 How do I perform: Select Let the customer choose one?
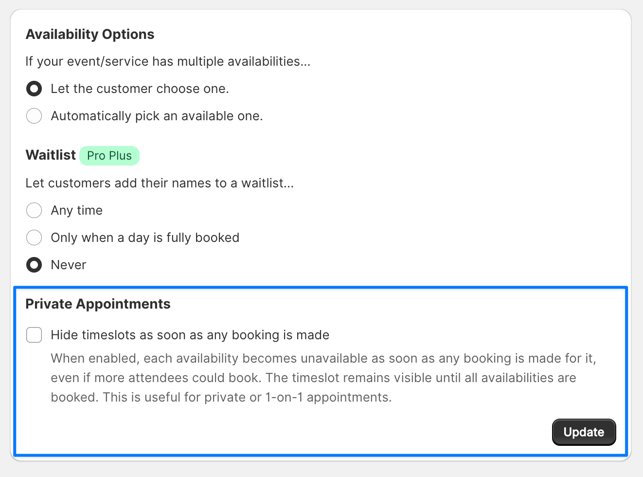click(x=34, y=89)
